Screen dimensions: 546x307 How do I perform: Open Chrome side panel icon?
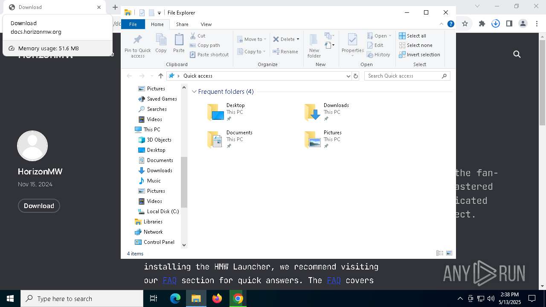[509, 24]
